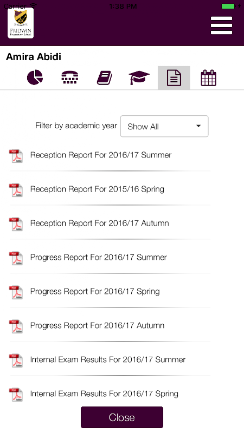This screenshot has height=433, width=244.
Task: Open Progress Report For 2016/17 Summer
Action: click(99, 258)
